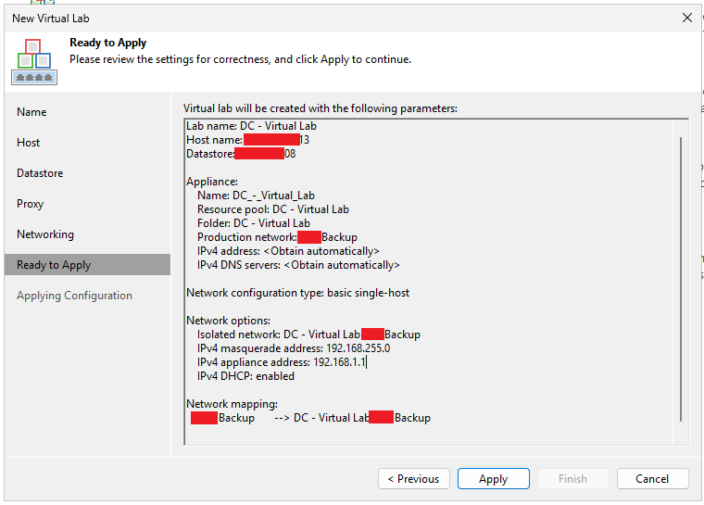Viewport: 704px width, 505px height.
Task: Click the Applying Configuration step
Action: [74, 296]
